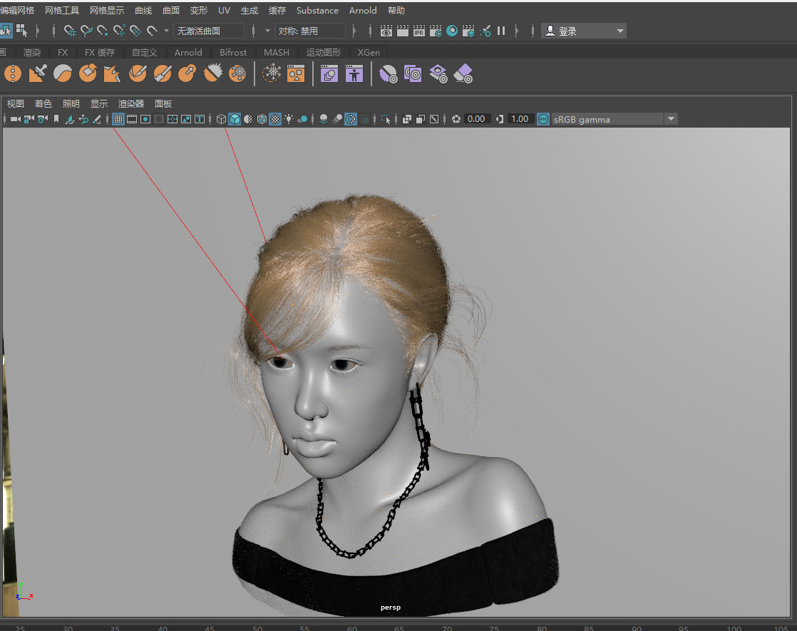Click the gamma input field showing 1.00
The width and height of the screenshot is (797, 631).
tap(520, 119)
